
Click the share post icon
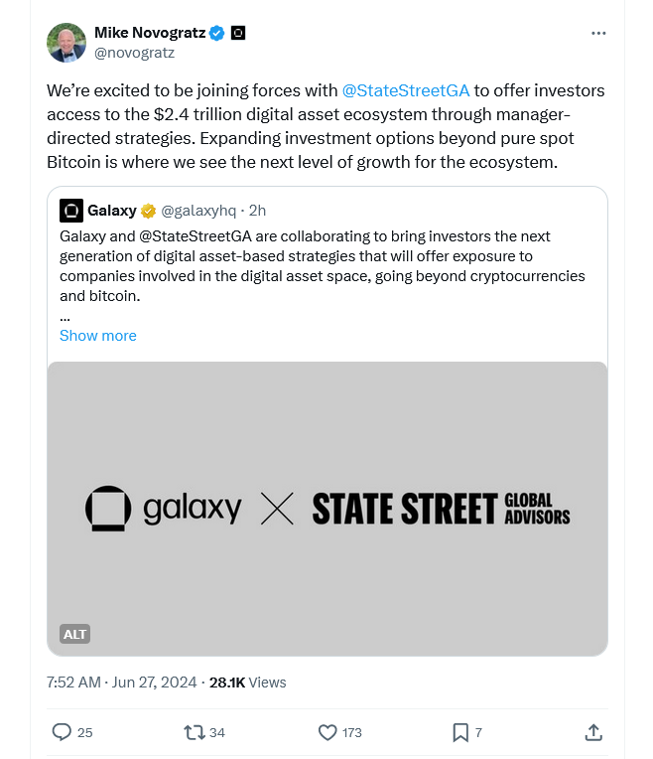(593, 732)
